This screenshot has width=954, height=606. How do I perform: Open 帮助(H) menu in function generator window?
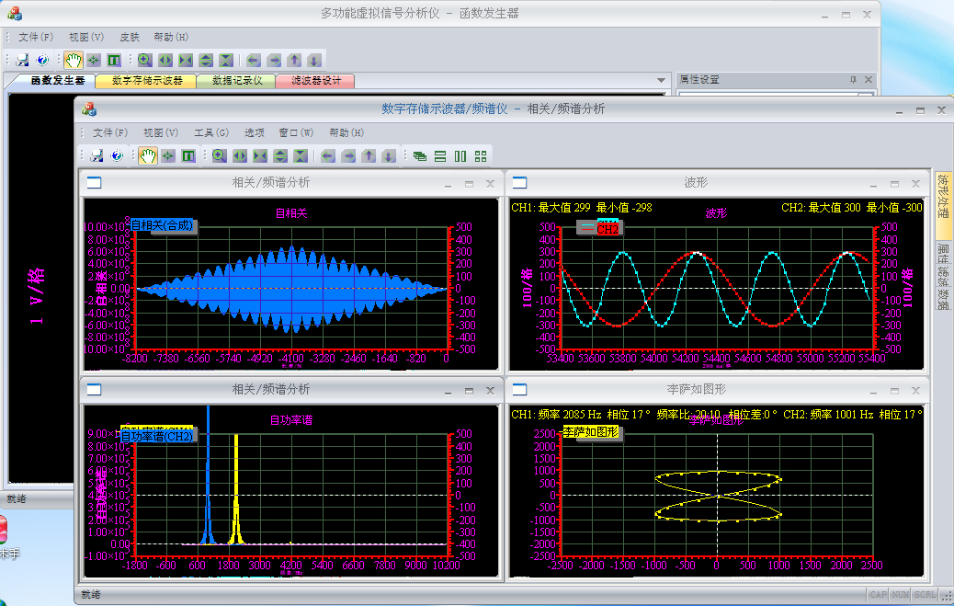(171, 37)
